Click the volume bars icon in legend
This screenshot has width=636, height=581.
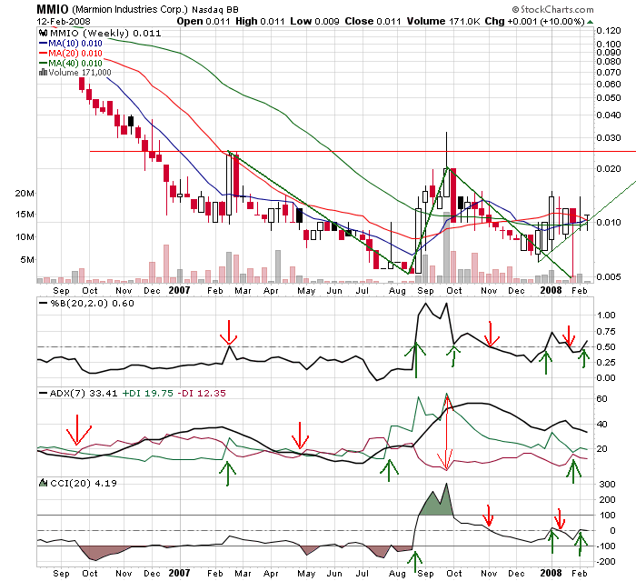pyautogui.click(x=43, y=72)
